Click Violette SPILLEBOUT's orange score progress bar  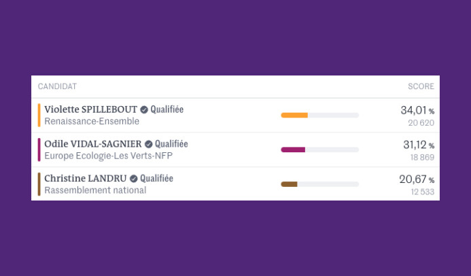click(319, 115)
